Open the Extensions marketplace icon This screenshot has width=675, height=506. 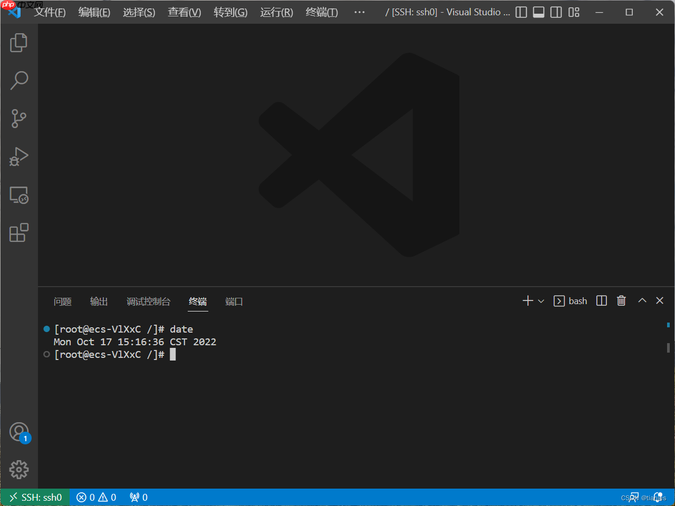19,232
